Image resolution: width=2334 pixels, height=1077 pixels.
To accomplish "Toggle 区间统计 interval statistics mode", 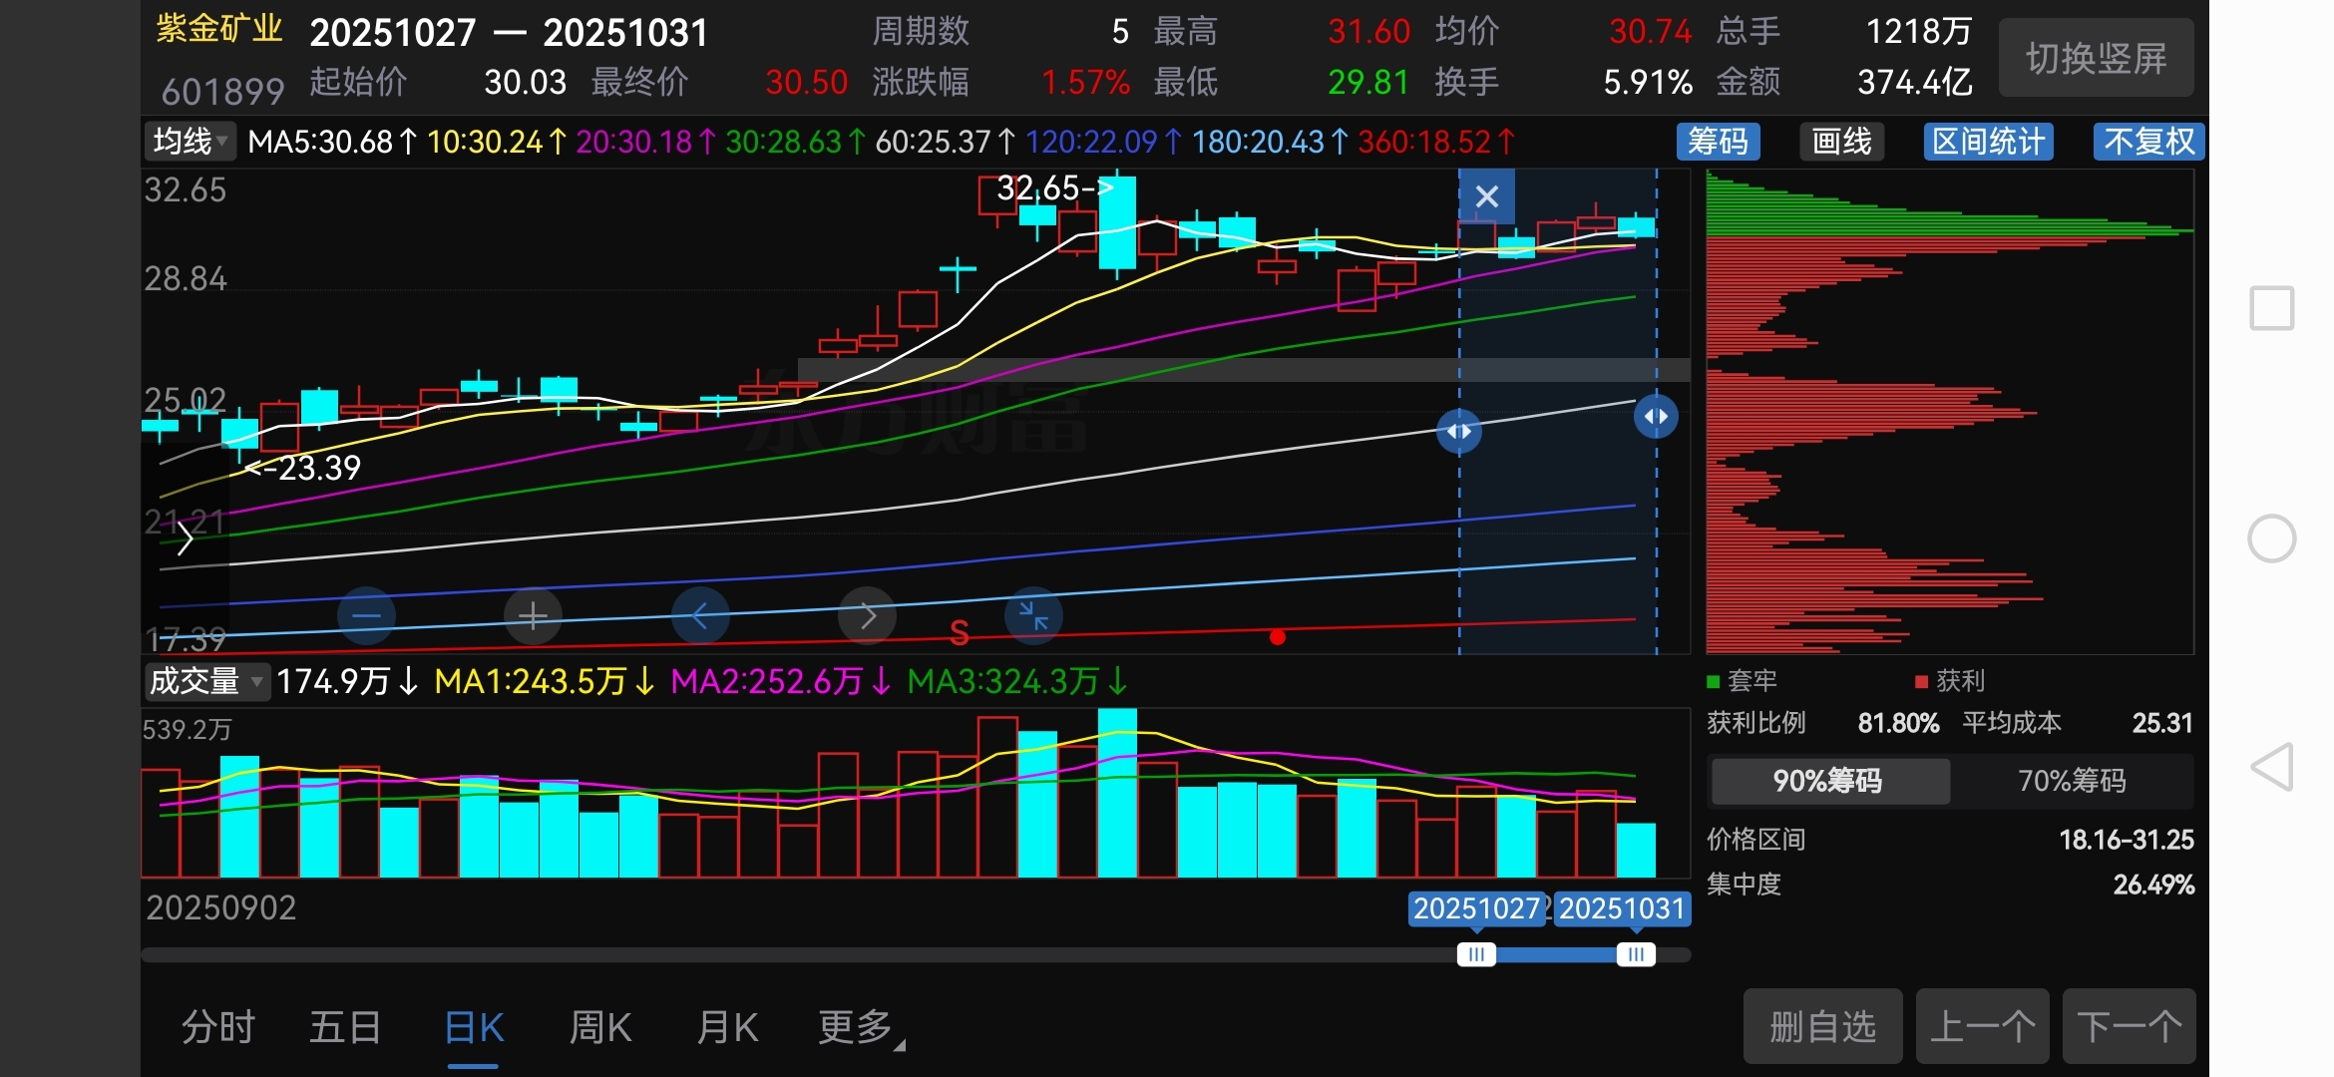I will [1988, 142].
